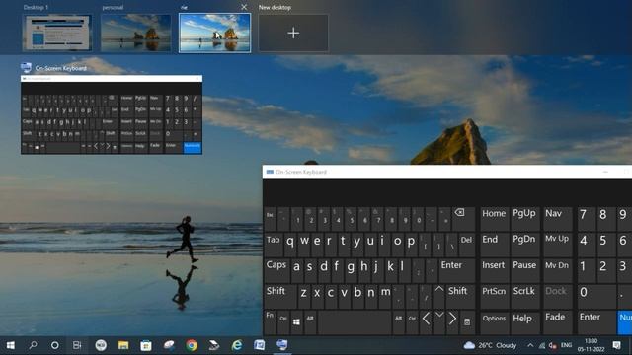The image size is (632, 355).
Task: Open the 26°C Cloudy weather widget
Action: (x=490, y=345)
